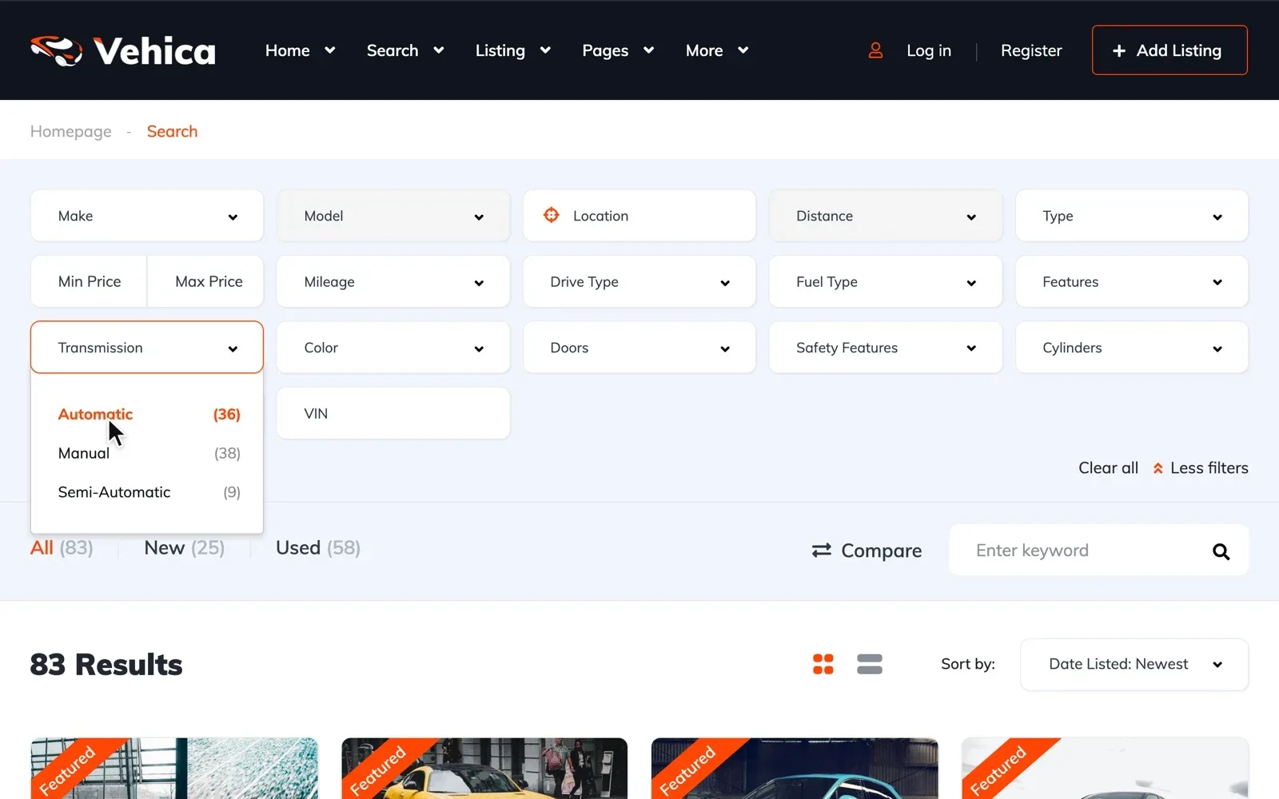This screenshot has width=1279, height=799.
Task: Open the Make dropdown
Action: tap(147, 216)
